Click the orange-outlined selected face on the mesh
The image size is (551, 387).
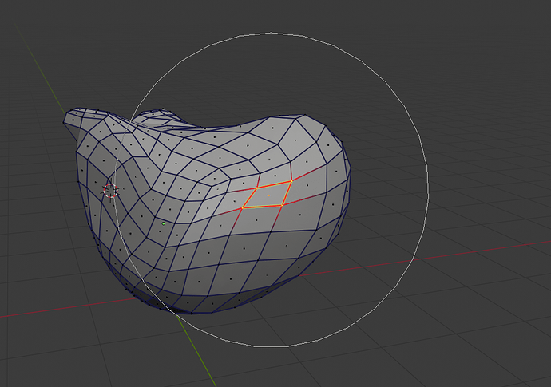[268, 195]
